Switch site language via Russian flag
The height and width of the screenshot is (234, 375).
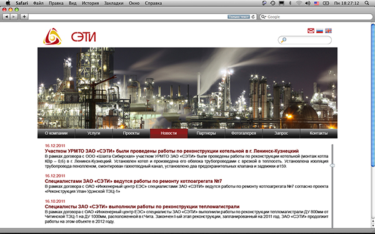point(319,31)
